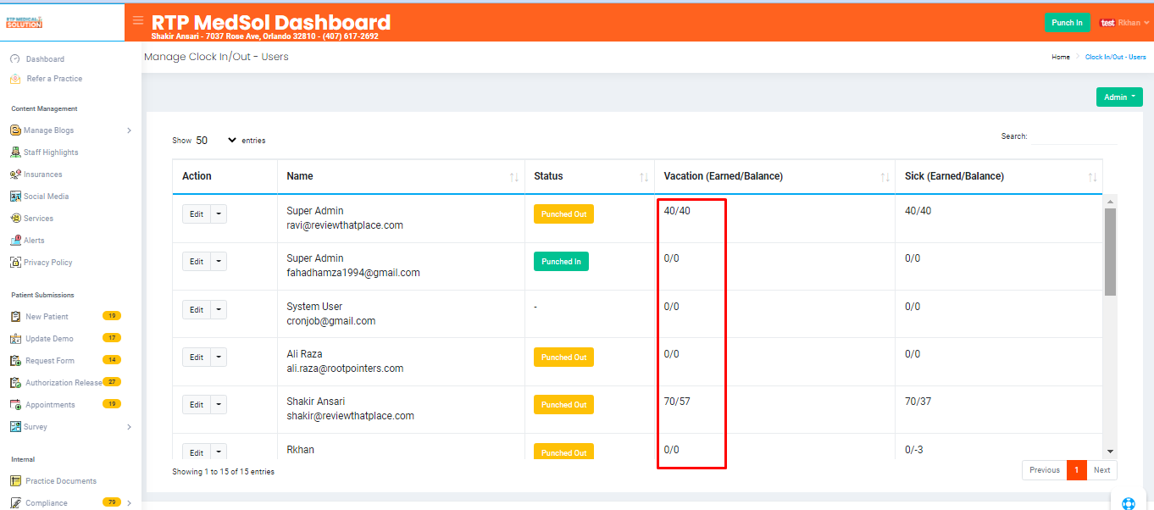Screen dimensions: 1154x510
Task: Click the Staff Highlights icon
Action: pos(15,152)
